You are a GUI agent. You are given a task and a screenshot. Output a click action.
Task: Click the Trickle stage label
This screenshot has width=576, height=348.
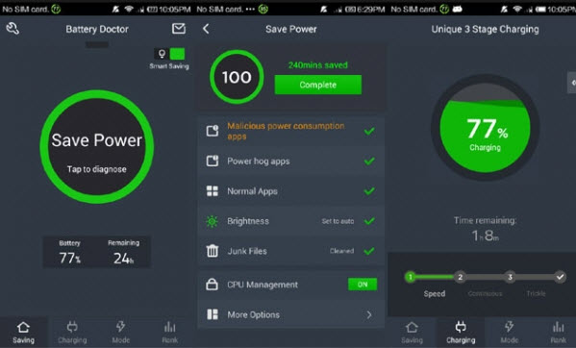[x=536, y=293]
